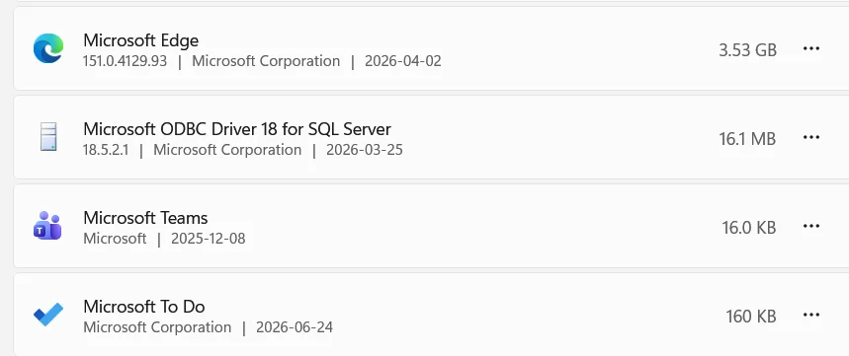The height and width of the screenshot is (356, 849).
Task: Click the 16.0 KB size value
Action: pos(749,228)
